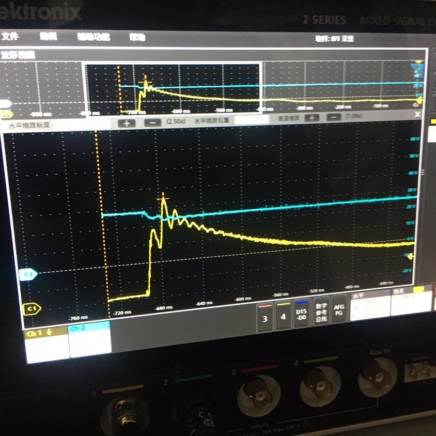
Task: Select the C1 channel ground marker
Action: (32, 308)
